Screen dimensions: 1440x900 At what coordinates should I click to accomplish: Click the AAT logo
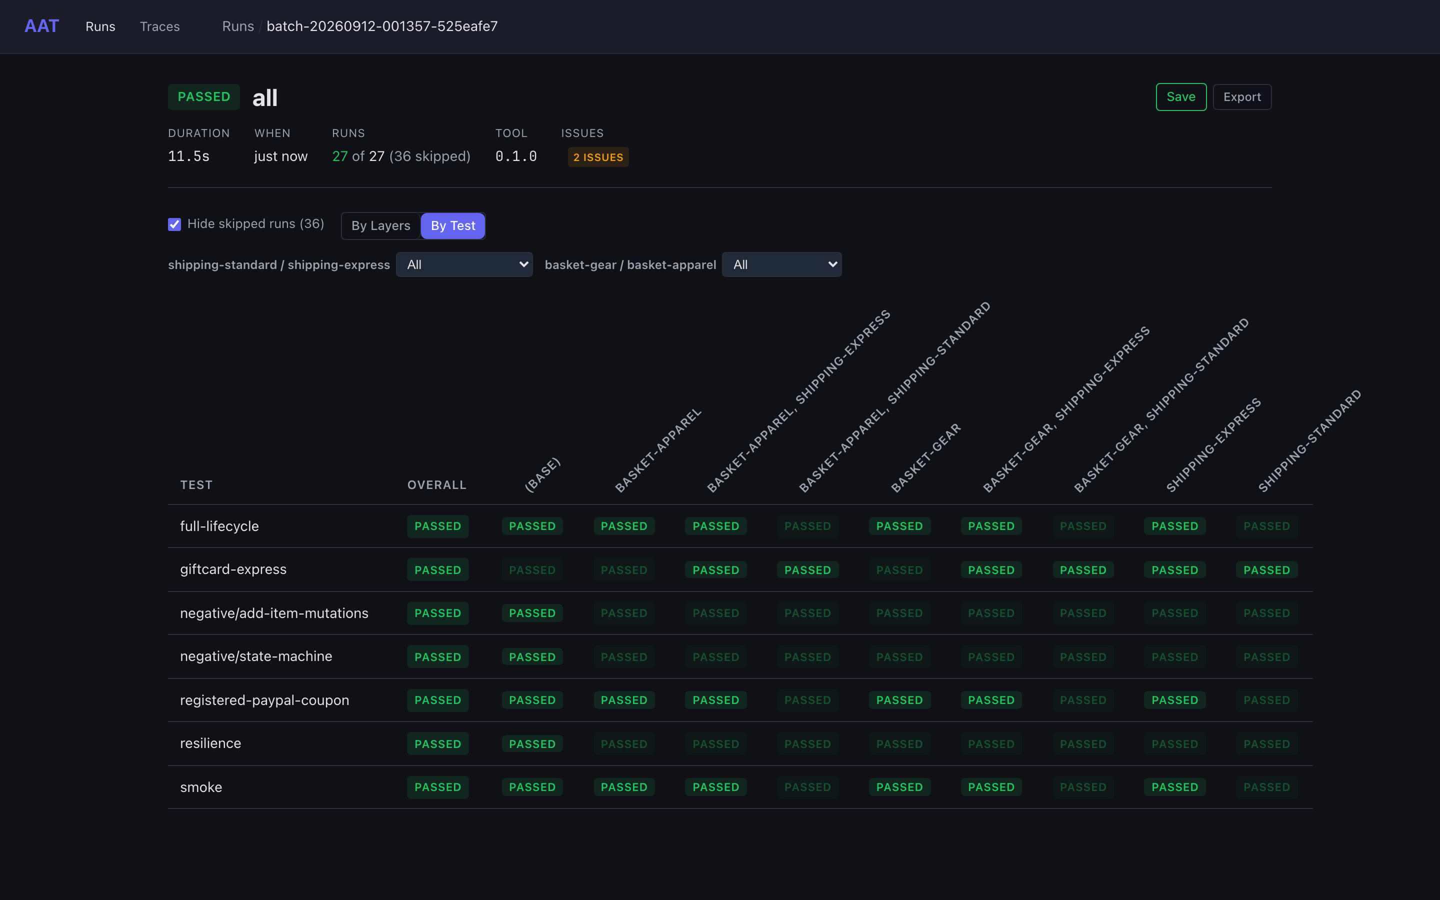tap(41, 26)
